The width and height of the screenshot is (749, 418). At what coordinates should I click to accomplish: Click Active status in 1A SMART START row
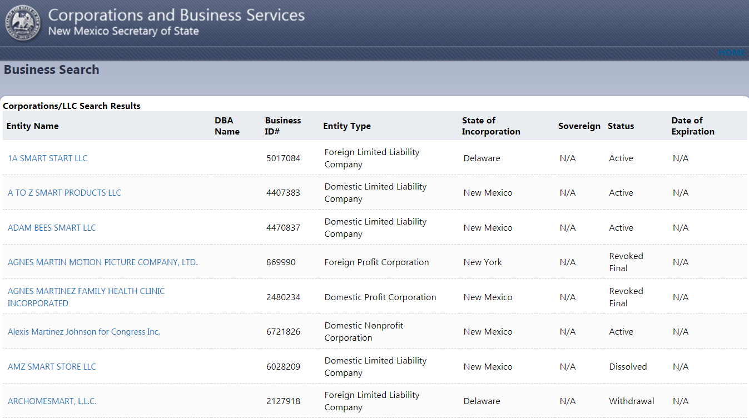pos(621,158)
